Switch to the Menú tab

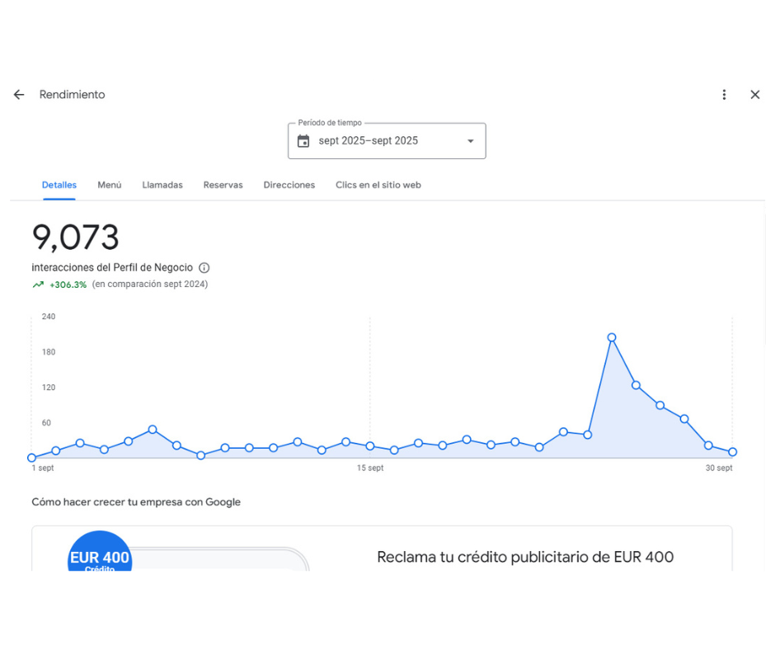pyautogui.click(x=109, y=186)
